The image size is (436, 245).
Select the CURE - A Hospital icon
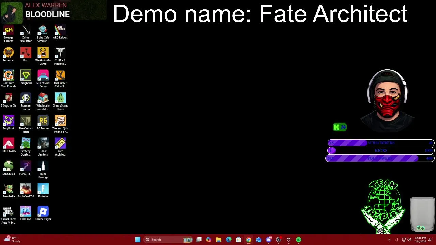[x=60, y=56]
